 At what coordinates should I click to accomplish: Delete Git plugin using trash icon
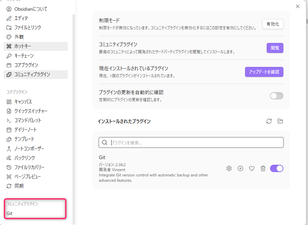tap(263, 168)
